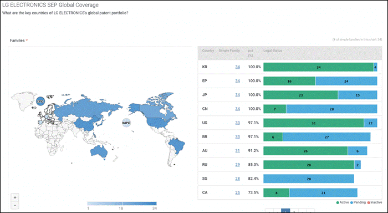
Task: Toggle the Pending legend marker
Action: point(351,202)
